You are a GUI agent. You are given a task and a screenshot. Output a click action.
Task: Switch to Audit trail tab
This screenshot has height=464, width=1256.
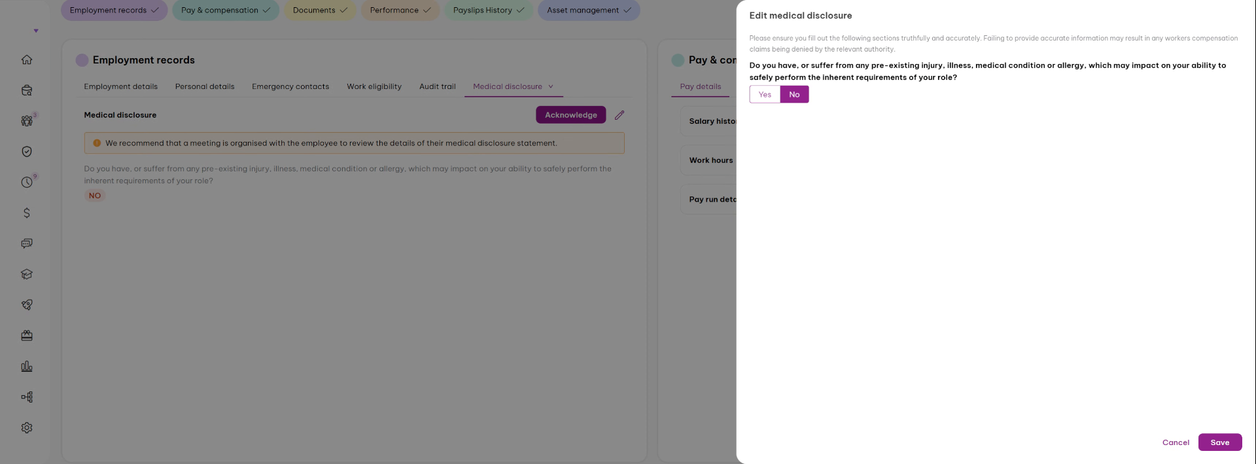pos(438,86)
